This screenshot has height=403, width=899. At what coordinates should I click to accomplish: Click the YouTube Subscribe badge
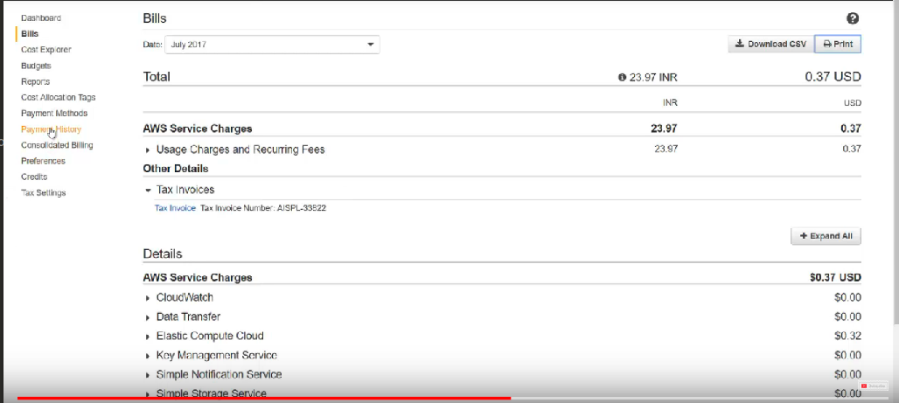pos(874,386)
